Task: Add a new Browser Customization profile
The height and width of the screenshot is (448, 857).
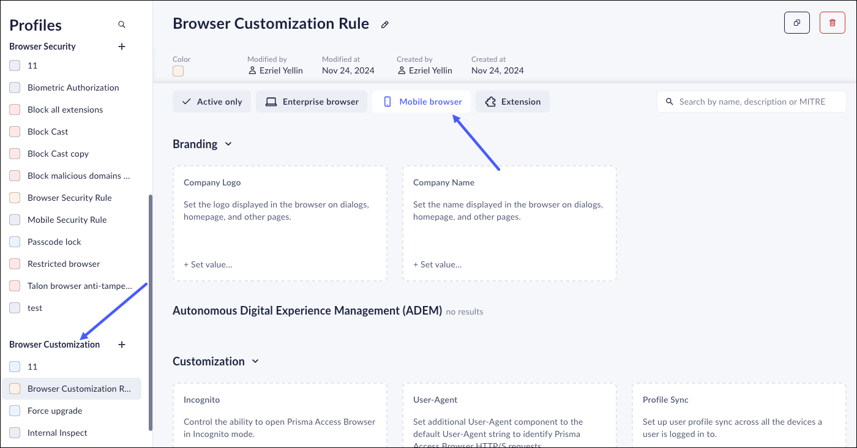Action: [122, 345]
